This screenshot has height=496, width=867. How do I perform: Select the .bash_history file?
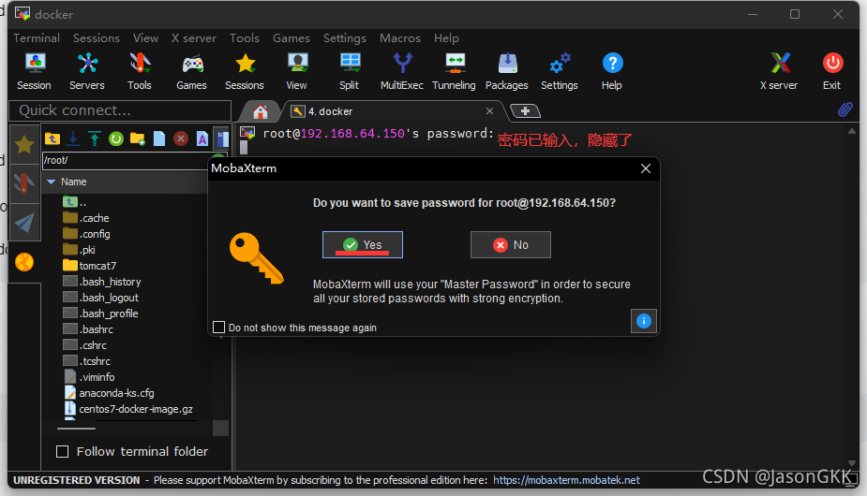pos(102,282)
